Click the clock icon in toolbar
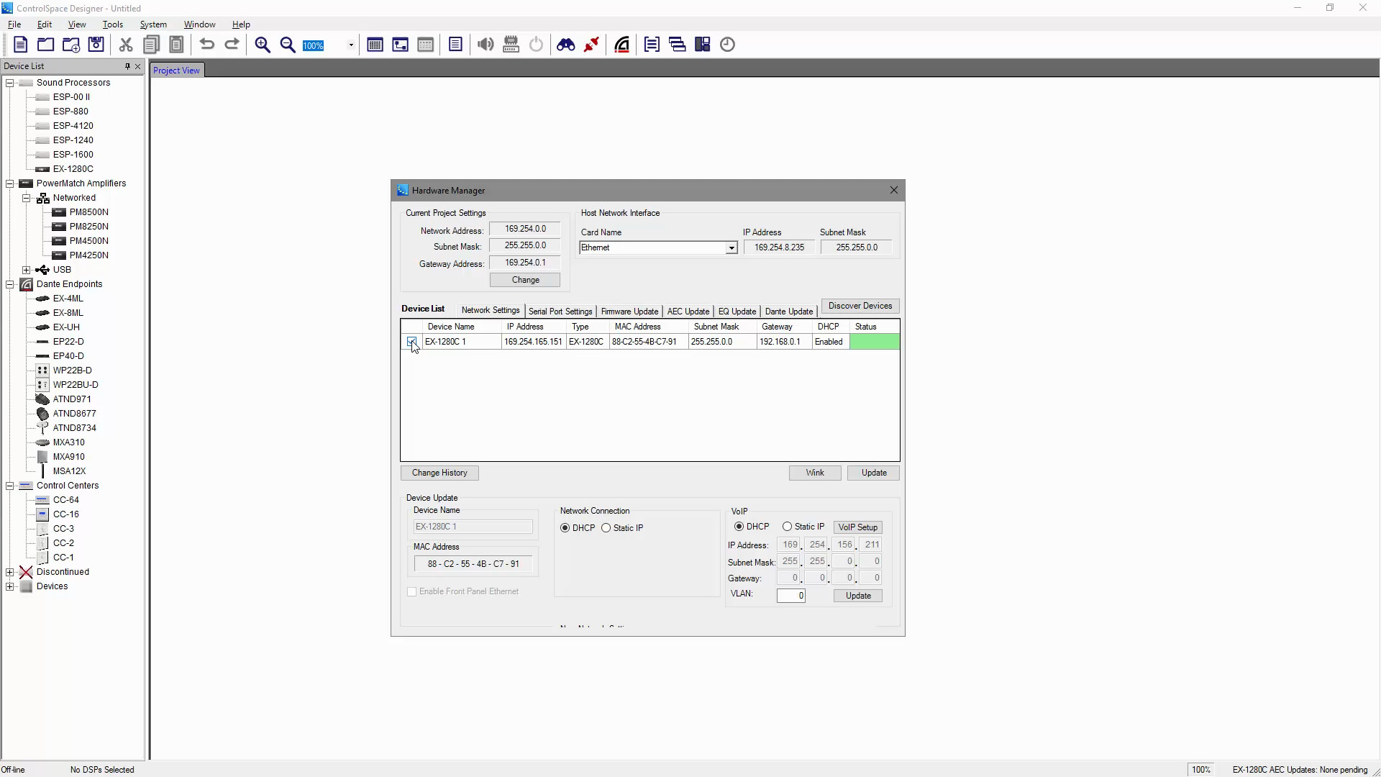Image resolution: width=1381 pixels, height=777 pixels. click(x=728, y=45)
